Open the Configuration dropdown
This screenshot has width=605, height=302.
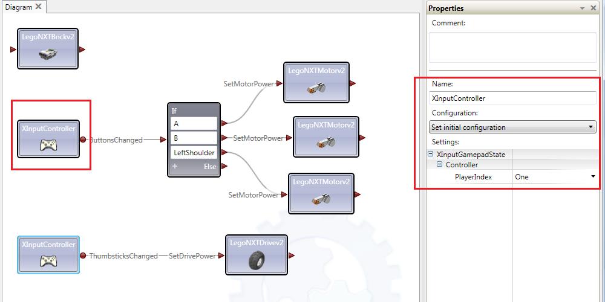coord(512,127)
